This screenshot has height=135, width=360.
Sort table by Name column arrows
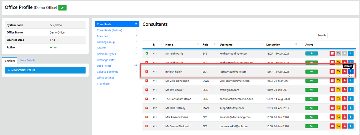pos(198,45)
